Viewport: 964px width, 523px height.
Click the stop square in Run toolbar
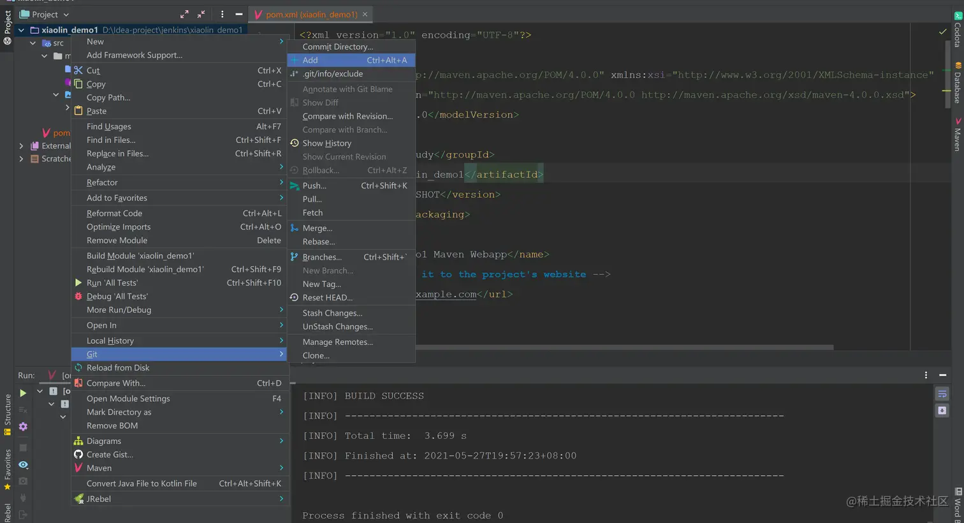point(23,448)
